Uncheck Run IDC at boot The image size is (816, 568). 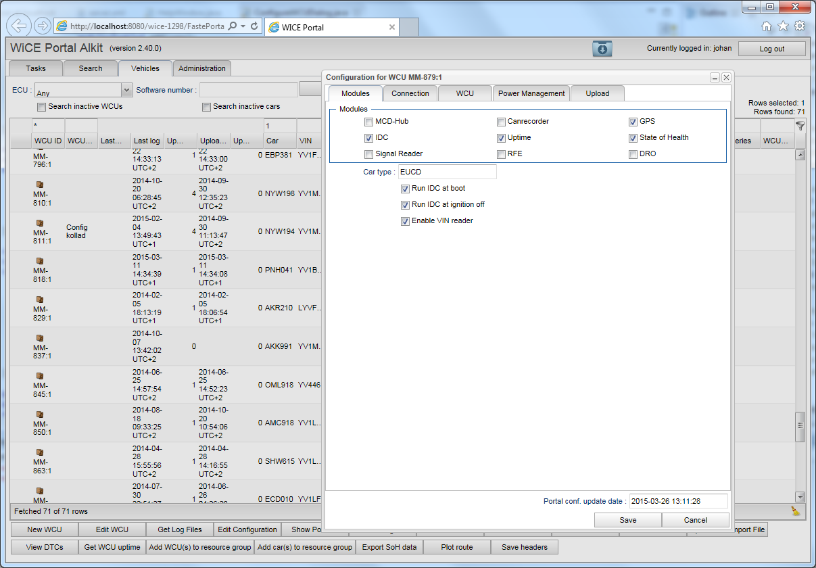point(406,189)
